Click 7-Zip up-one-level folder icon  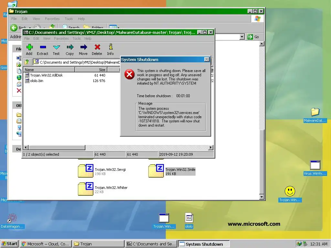pos(27,62)
